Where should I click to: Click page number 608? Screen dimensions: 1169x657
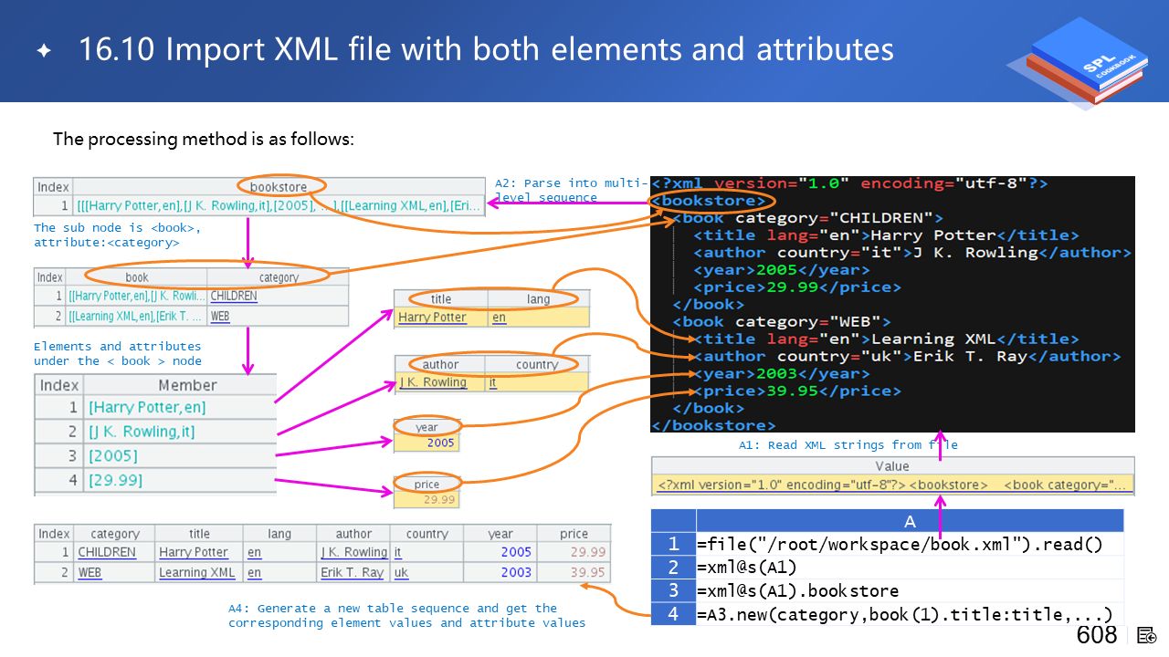[x=1097, y=635]
